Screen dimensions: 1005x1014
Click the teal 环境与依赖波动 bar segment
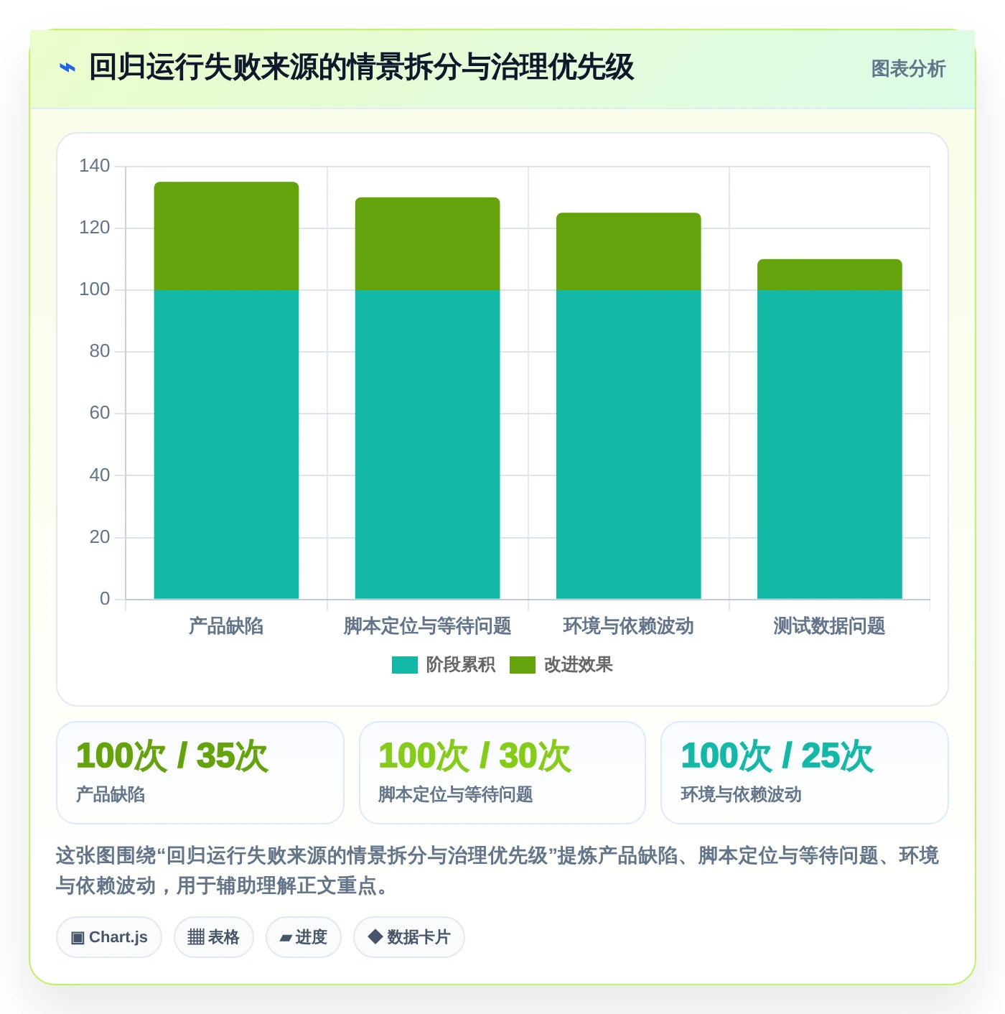[628, 445]
